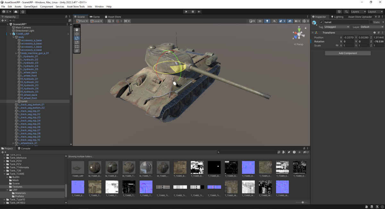Uncheck the active checkbox next to turret

[x=321, y=22]
